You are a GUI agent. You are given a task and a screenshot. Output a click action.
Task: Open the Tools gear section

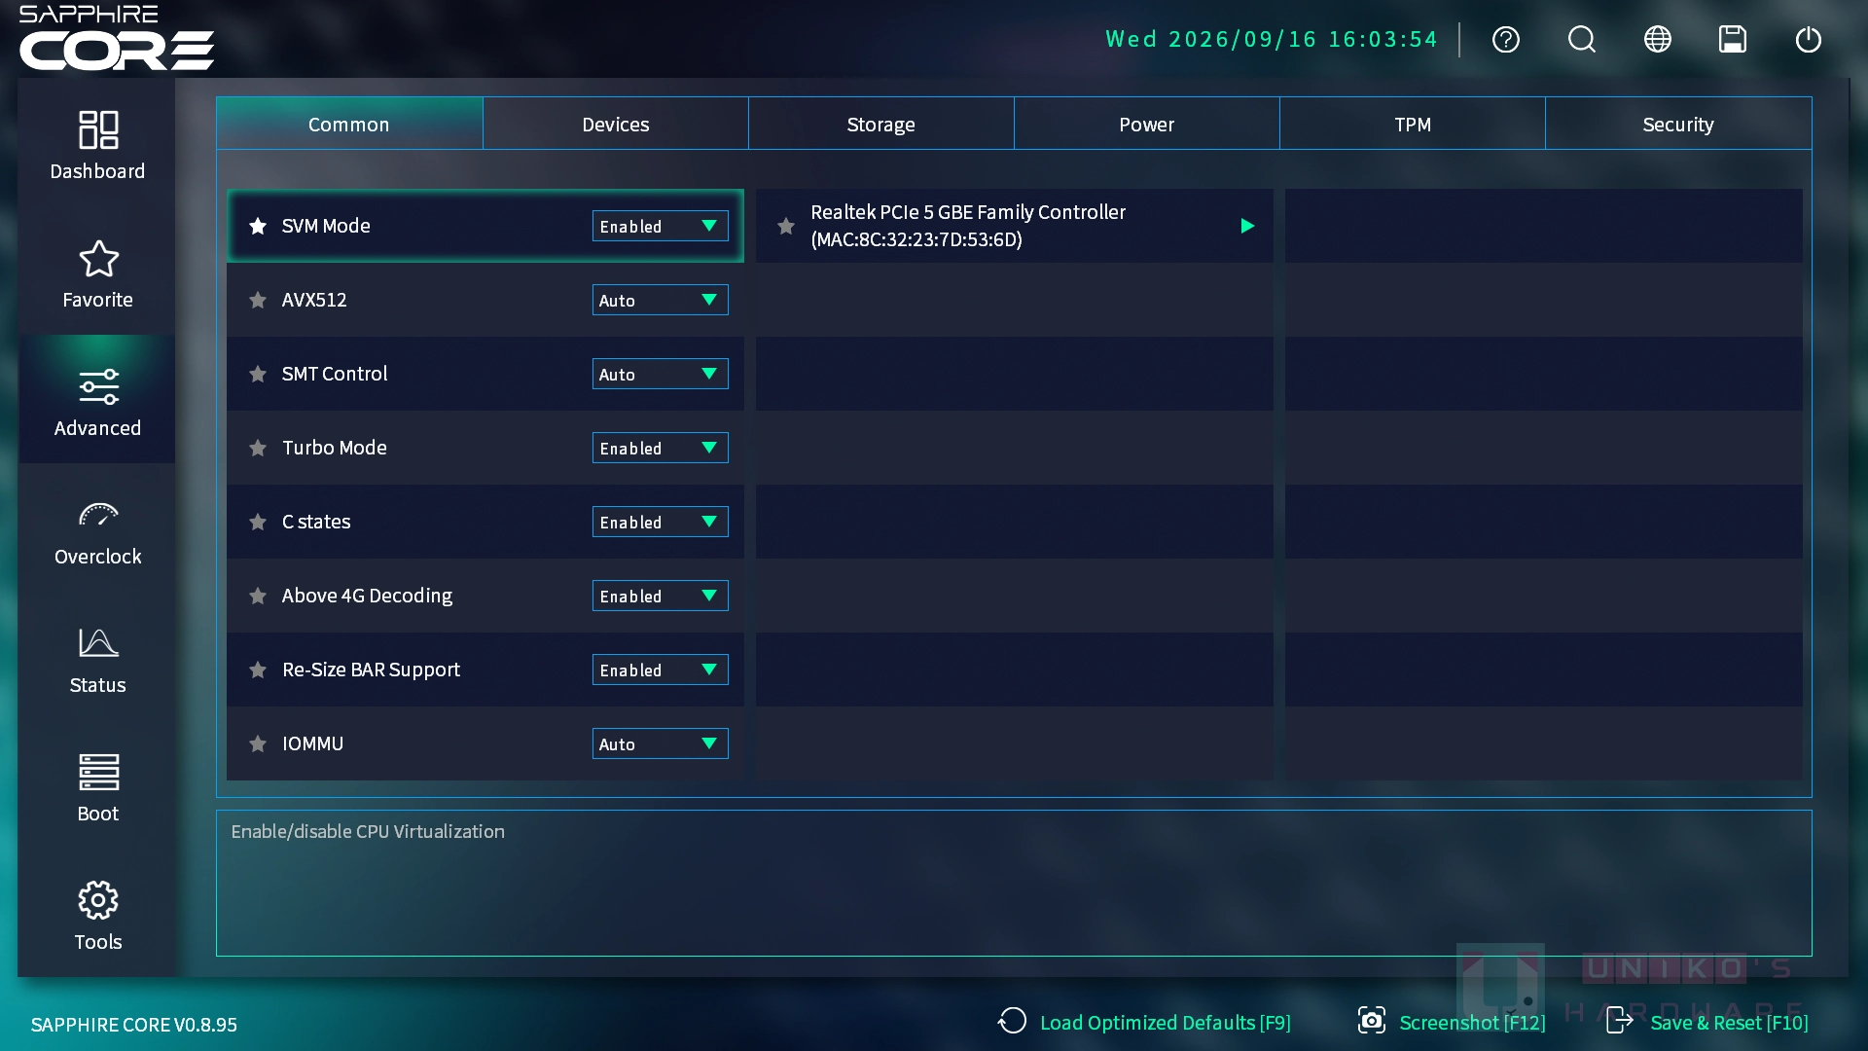click(x=97, y=917)
